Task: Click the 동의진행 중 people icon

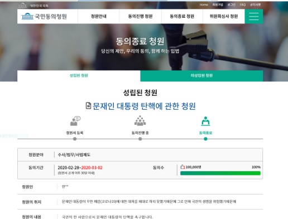Action: coord(140,121)
